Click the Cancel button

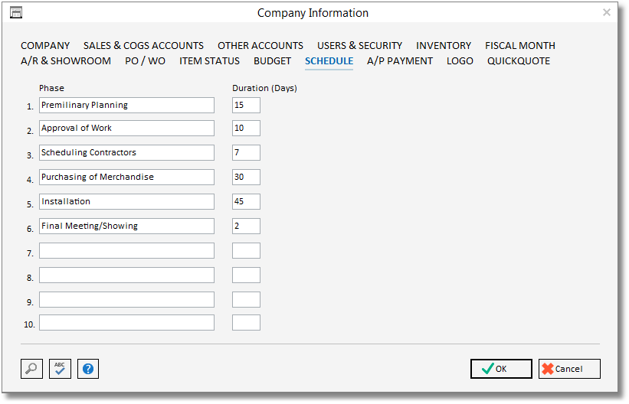(x=570, y=369)
